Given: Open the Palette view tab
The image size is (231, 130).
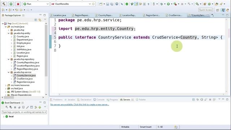Looking at the screenshot, I should 141,100.
